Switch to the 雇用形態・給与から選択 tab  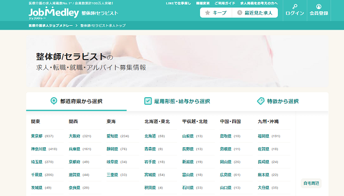[177, 101]
